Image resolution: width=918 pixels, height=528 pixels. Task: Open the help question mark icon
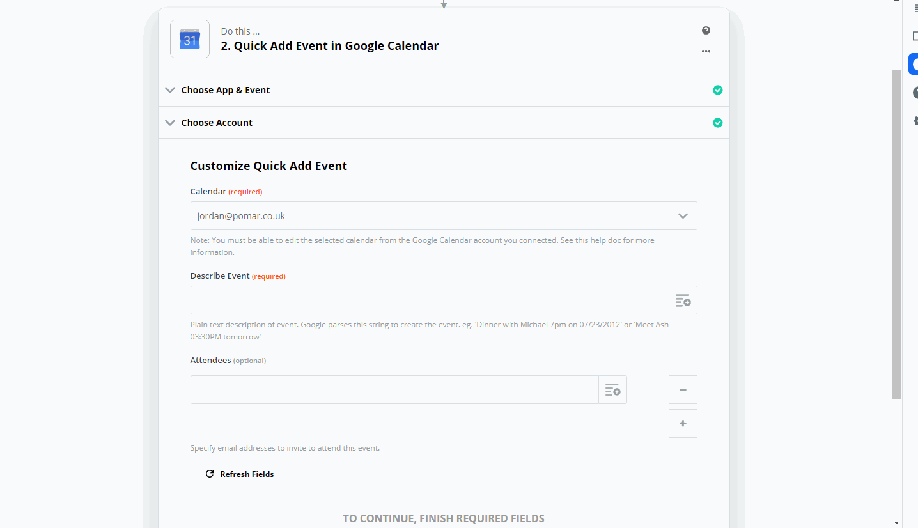pyautogui.click(x=706, y=31)
